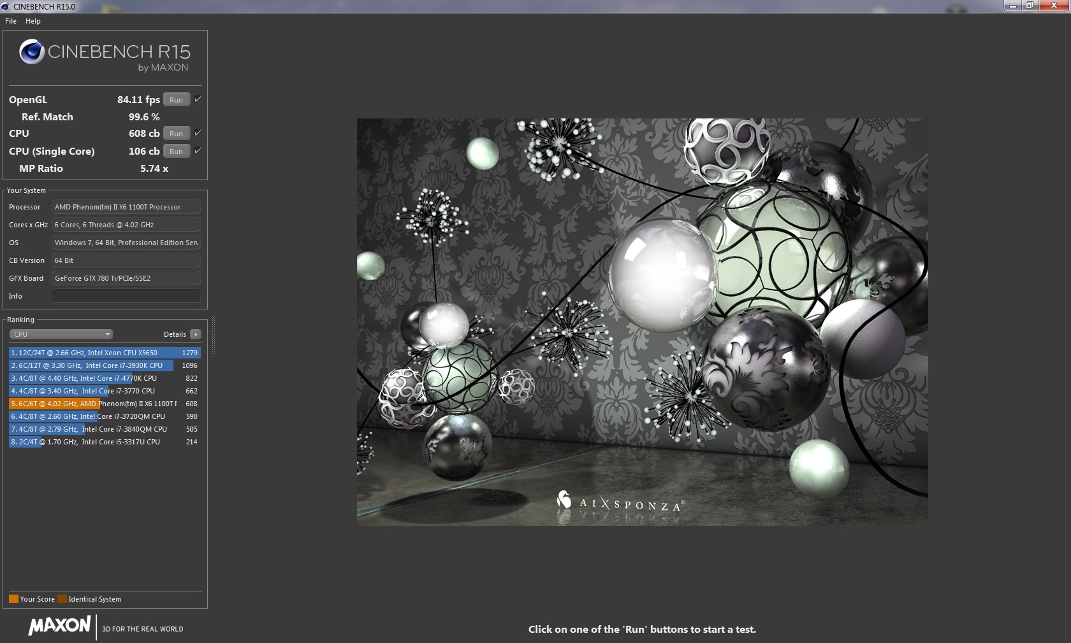1071x643 pixels.
Task: Run the OpenGL benchmark test
Action: coord(176,99)
